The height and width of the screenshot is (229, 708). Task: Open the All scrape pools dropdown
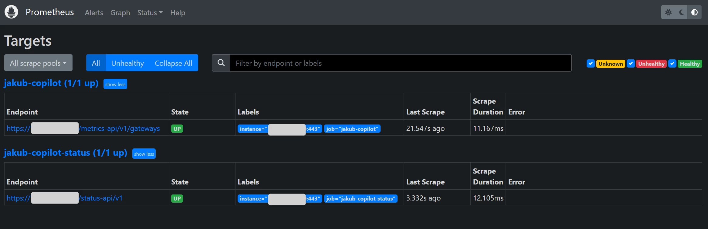coord(38,63)
